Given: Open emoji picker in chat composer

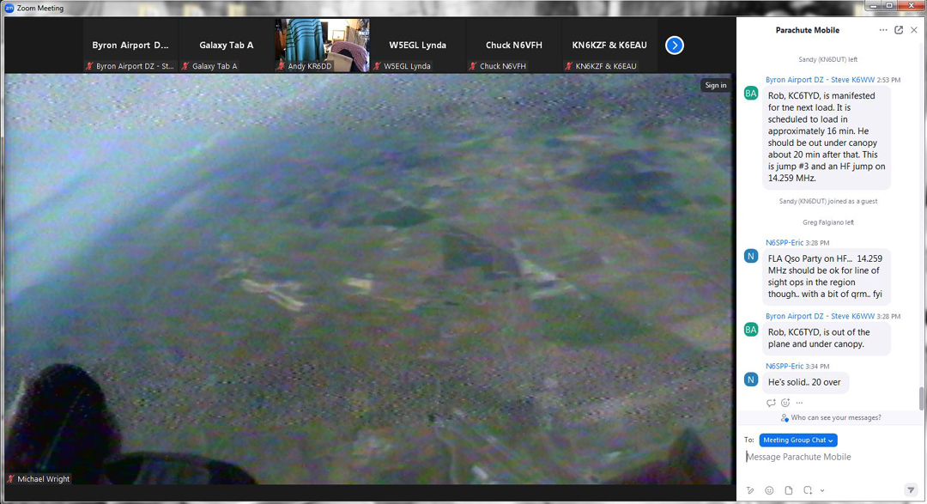Looking at the screenshot, I should [x=769, y=490].
